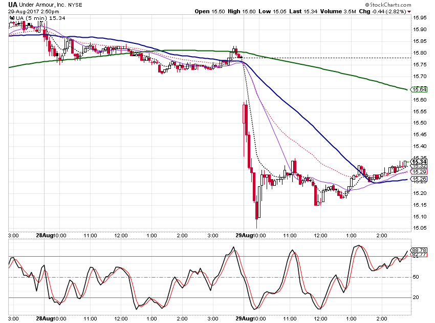Click the black 15.34 last price tag on the axis
Screen dimensions: 435x323
coord(419,162)
